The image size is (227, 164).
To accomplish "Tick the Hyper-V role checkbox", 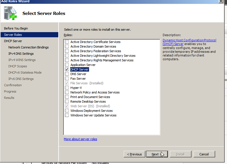I will pos(67,88).
